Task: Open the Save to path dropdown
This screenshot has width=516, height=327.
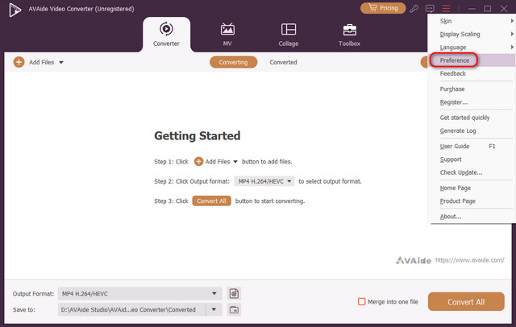Action: (x=214, y=309)
